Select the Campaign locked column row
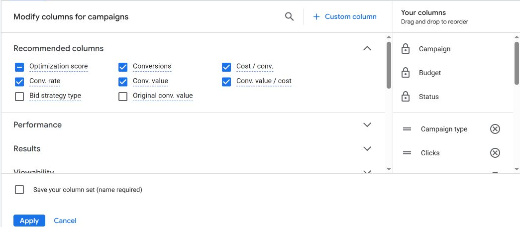The width and height of the screenshot is (520, 227). [453, 49]
